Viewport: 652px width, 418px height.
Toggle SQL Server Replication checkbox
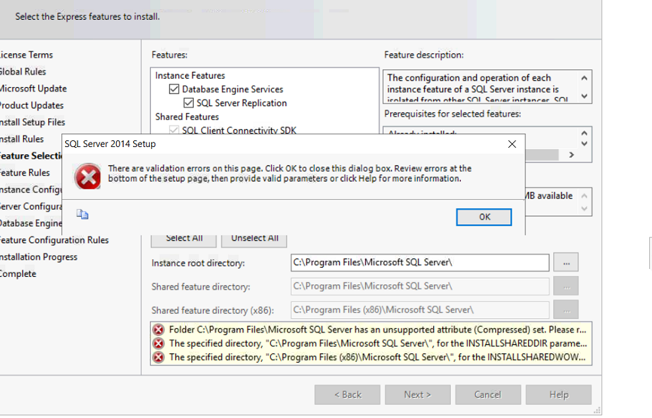[189, 103]
